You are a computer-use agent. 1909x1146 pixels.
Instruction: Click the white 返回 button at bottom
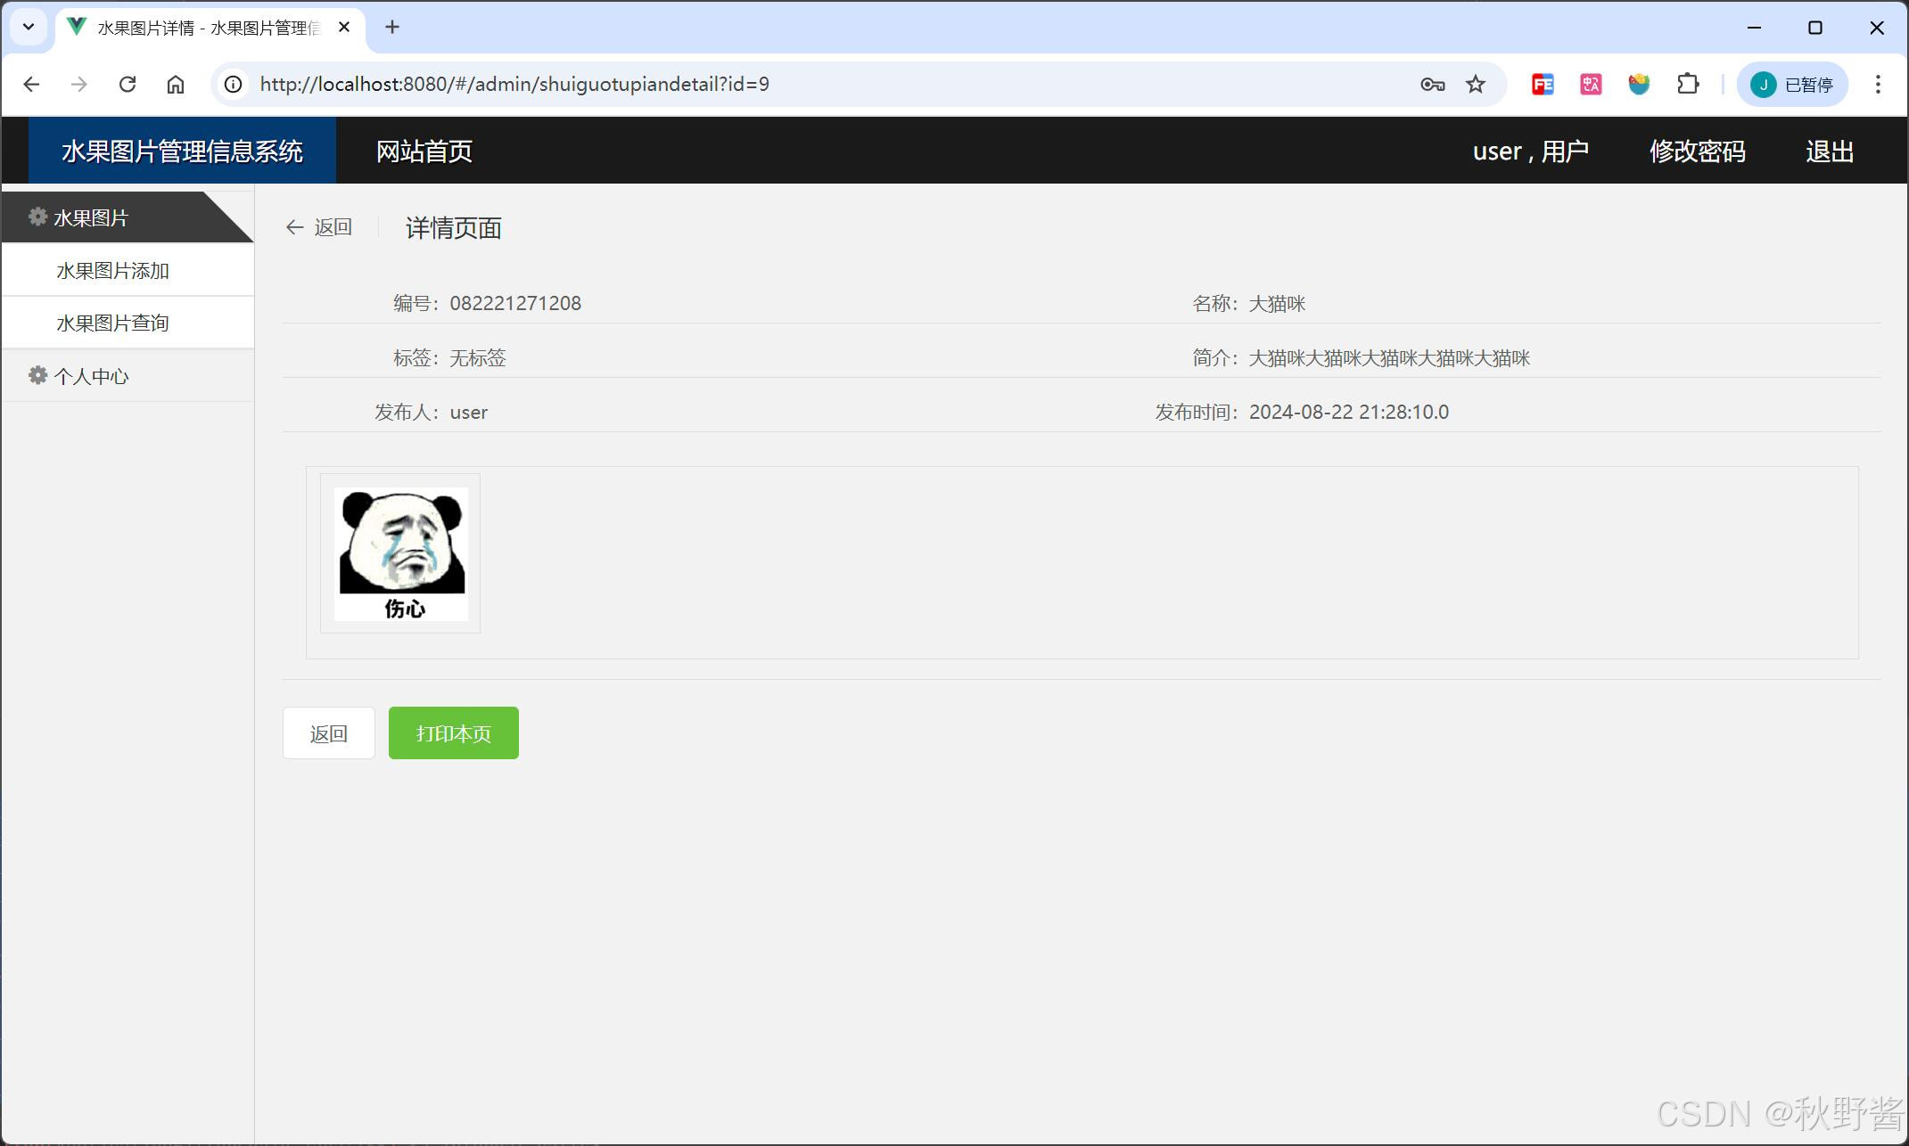[328, 733]
